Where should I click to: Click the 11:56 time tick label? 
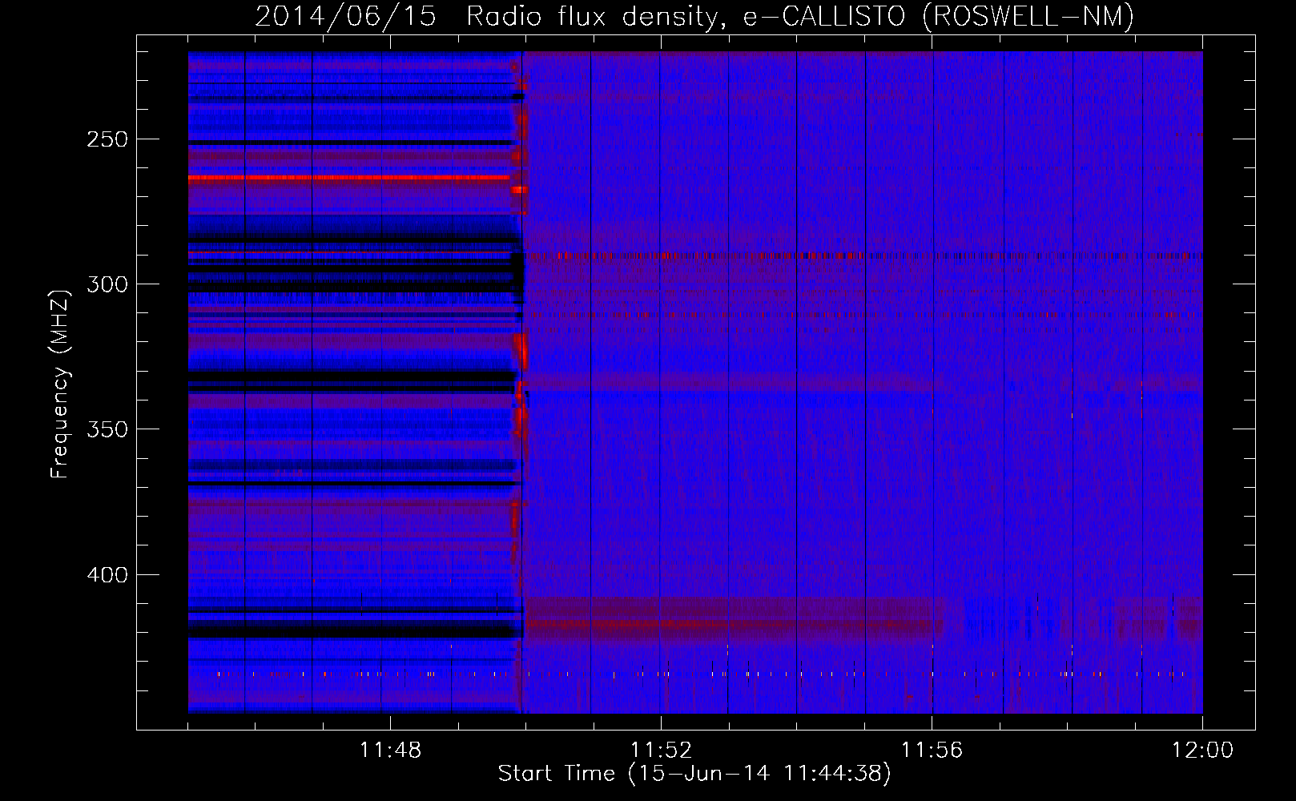point(932,751)
